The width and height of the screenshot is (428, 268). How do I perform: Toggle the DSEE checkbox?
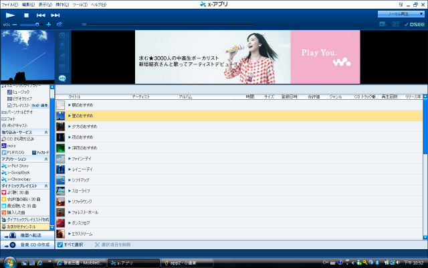pyautogui.click(x=406, y=24)
